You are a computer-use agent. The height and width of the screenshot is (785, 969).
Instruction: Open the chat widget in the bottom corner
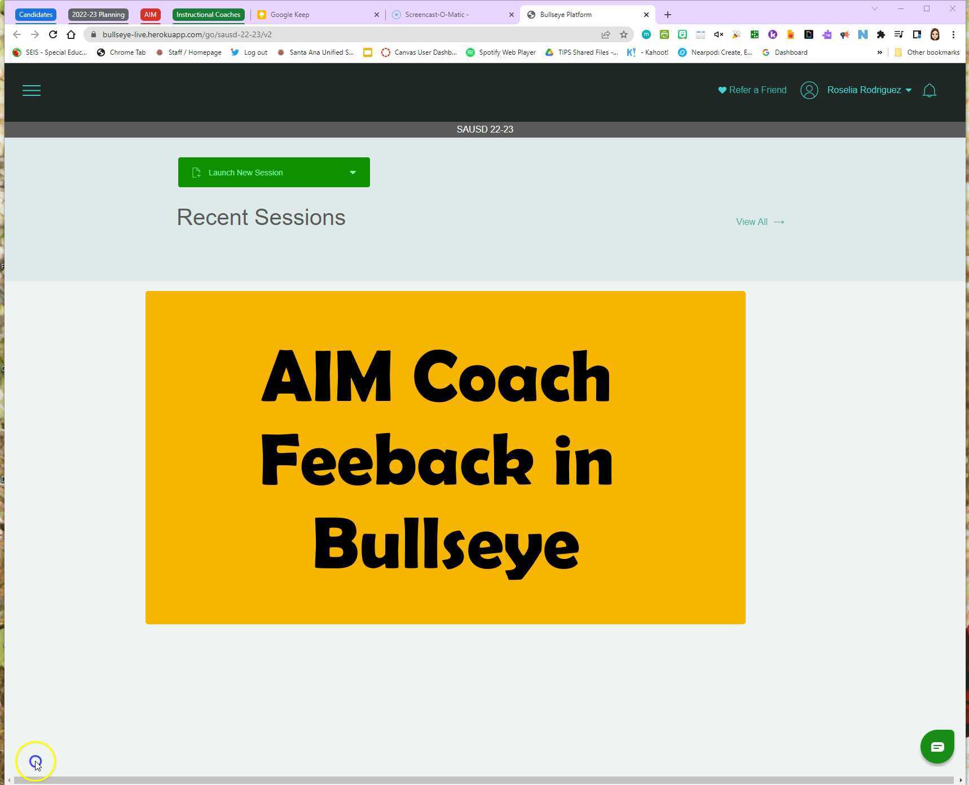[937, 746]
